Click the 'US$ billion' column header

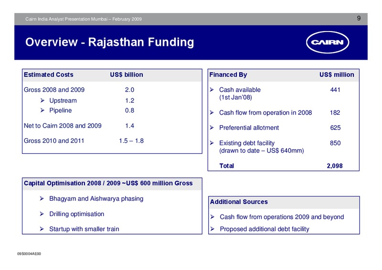click(x=127, y=75)
